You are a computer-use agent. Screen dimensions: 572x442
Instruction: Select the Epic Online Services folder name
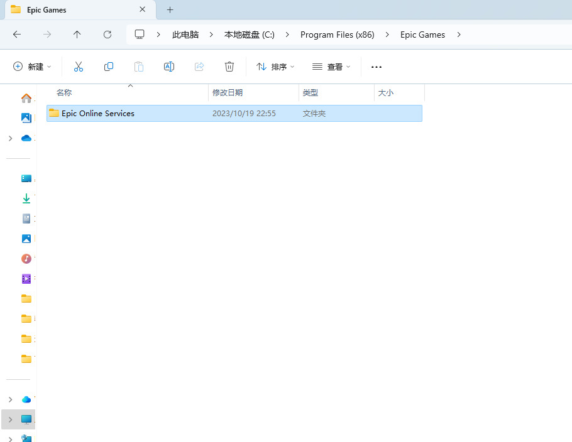point(98,113)
